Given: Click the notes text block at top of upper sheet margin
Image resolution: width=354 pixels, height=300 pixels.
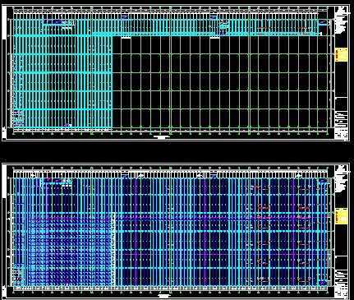Looking at the screenshot, I should 342,20.
